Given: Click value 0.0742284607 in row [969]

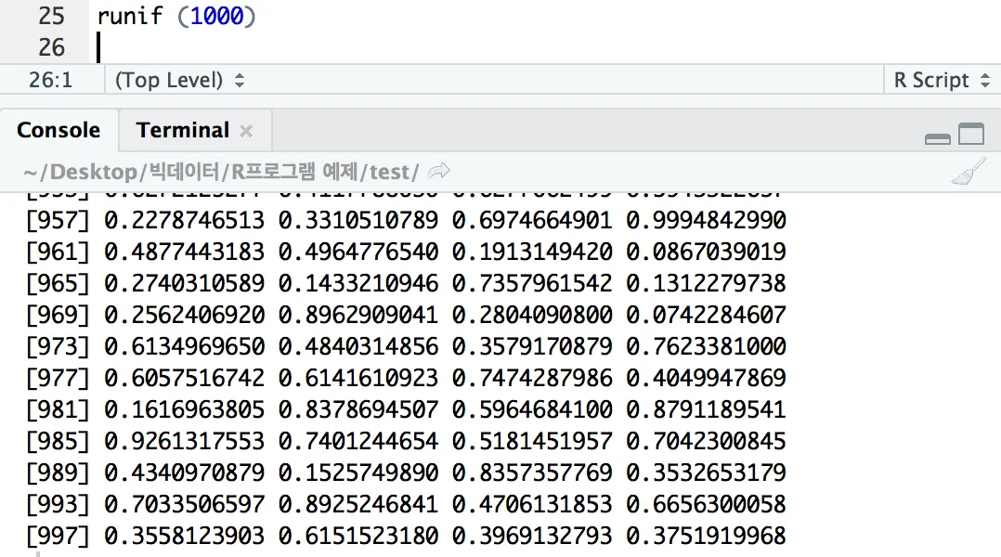Looking at the screenshot, I should pos(706,315).
